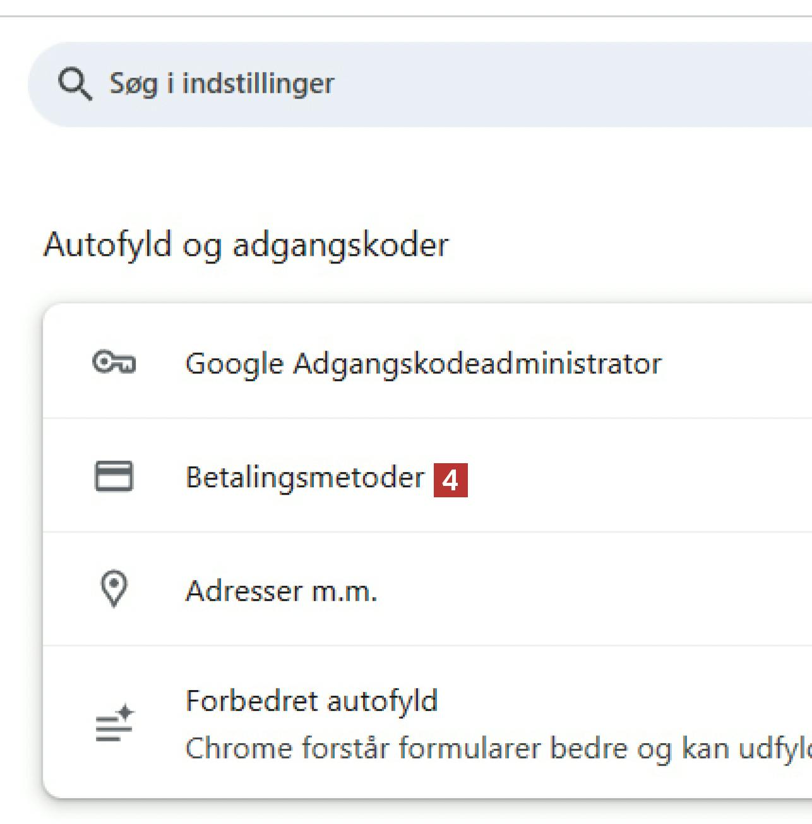Open Google Adgangskodeadministrator
This screenshot has width=812, height=824.
pos(423,364)
